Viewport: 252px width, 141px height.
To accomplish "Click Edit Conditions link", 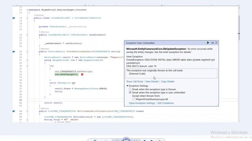I will [165, 103].
